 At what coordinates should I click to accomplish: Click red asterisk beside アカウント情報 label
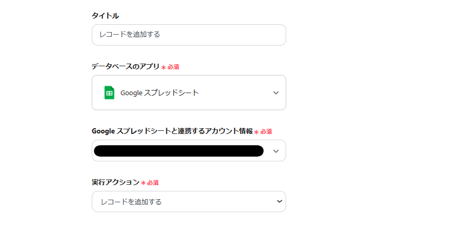[x=257, y=132]
